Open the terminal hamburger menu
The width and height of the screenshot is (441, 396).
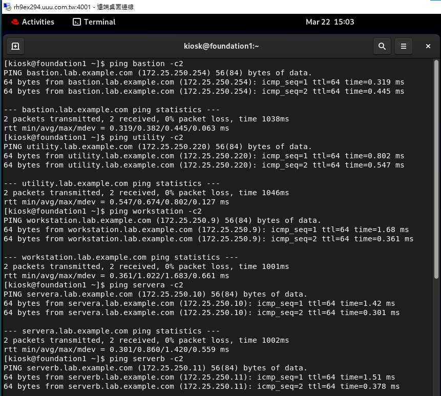[x=404, y=46]
